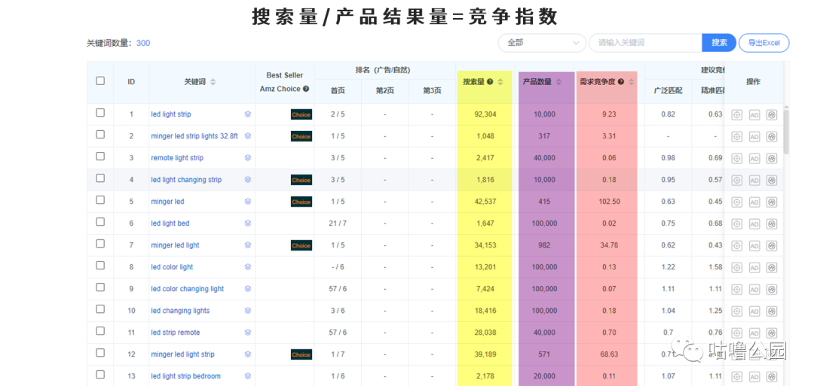Toggle the select-all checkbox in the table header

[100, 81]
